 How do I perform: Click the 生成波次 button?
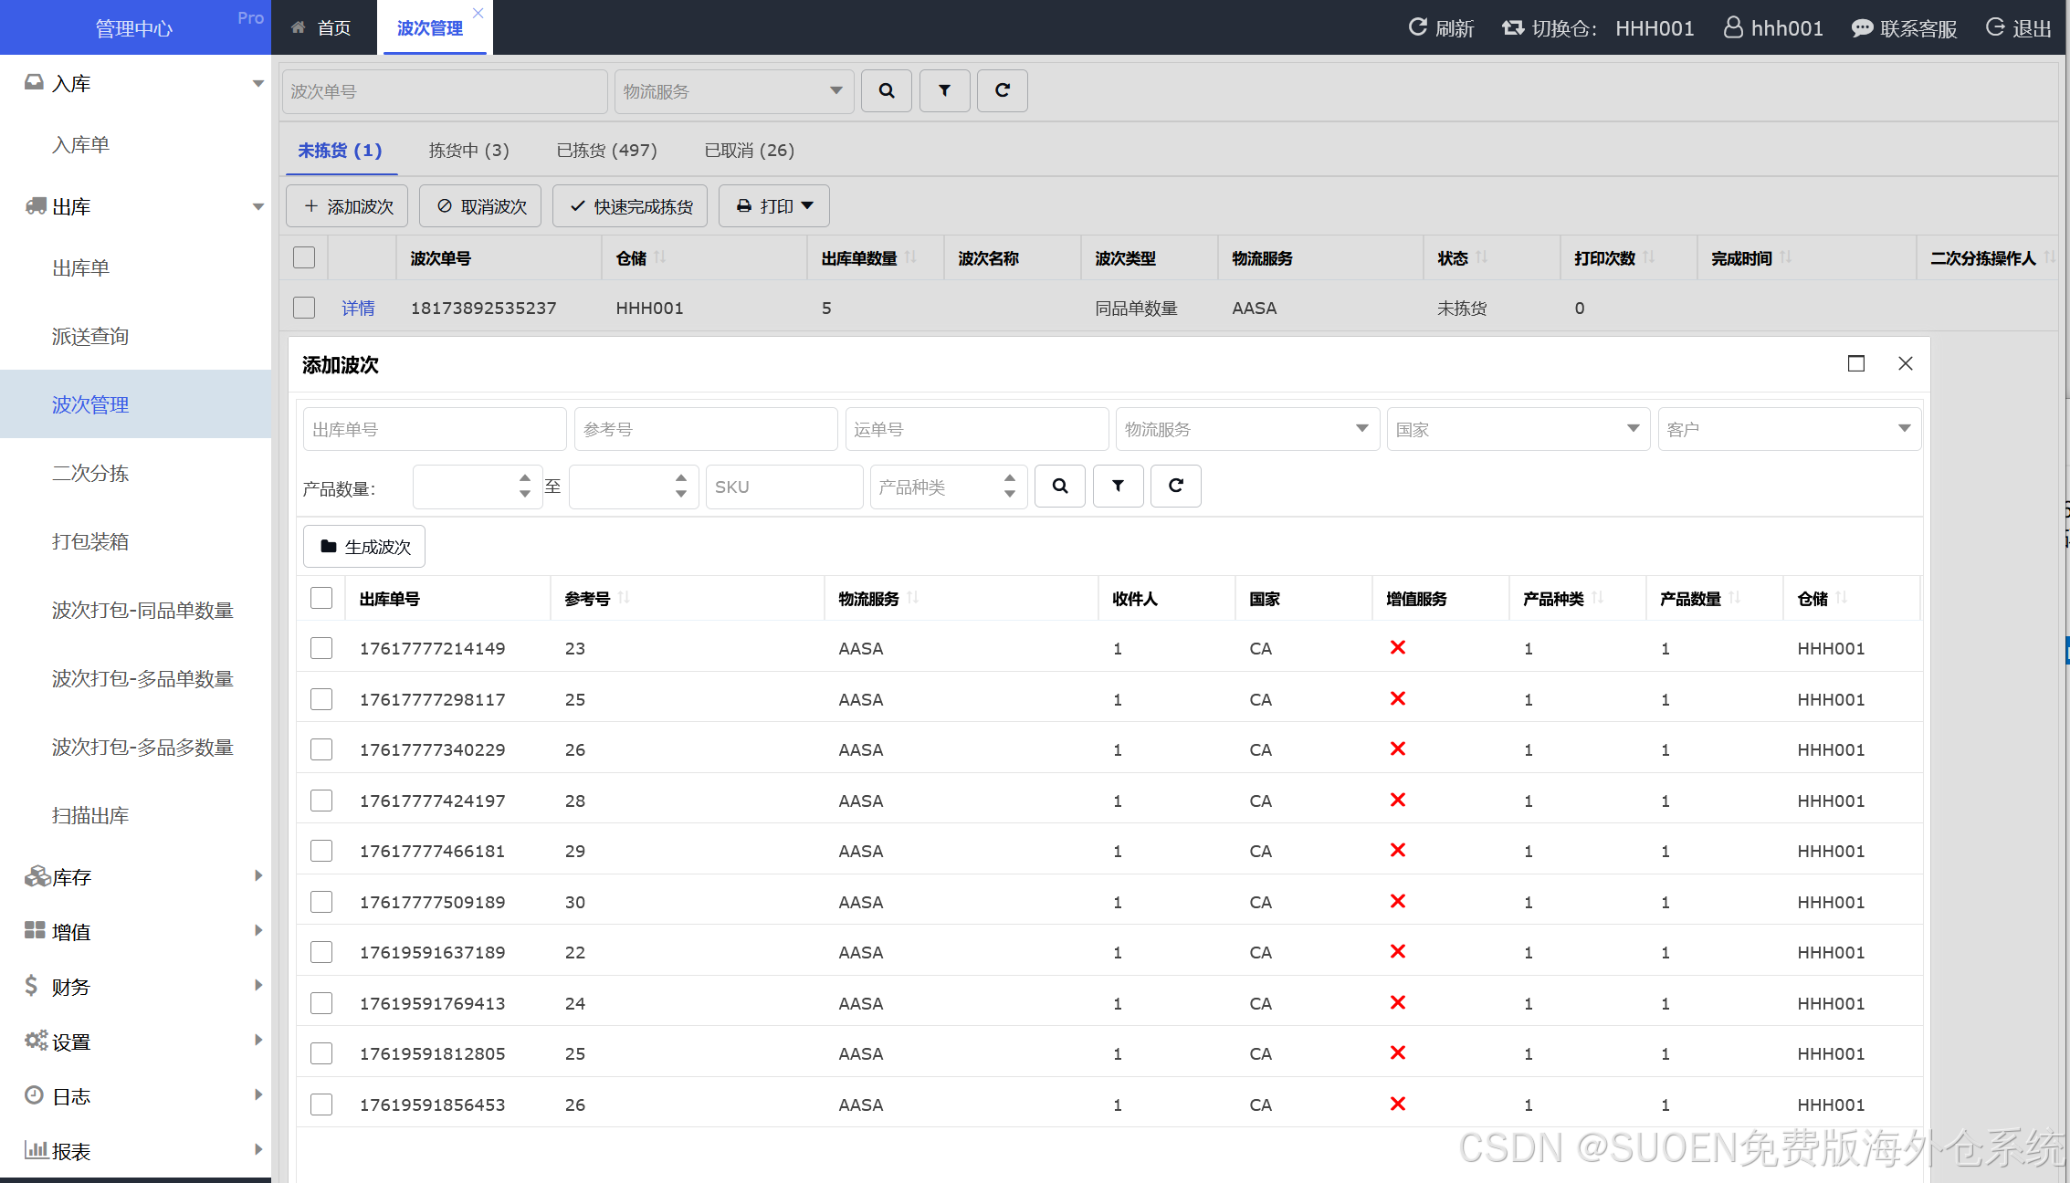click(x=364, y=547)
